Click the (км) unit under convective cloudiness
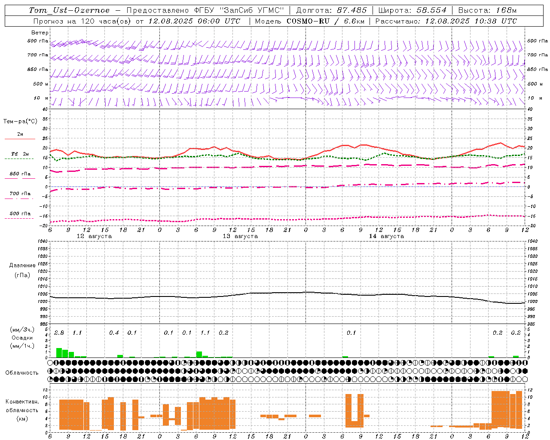The image size is (550, 440). point(22,419)
